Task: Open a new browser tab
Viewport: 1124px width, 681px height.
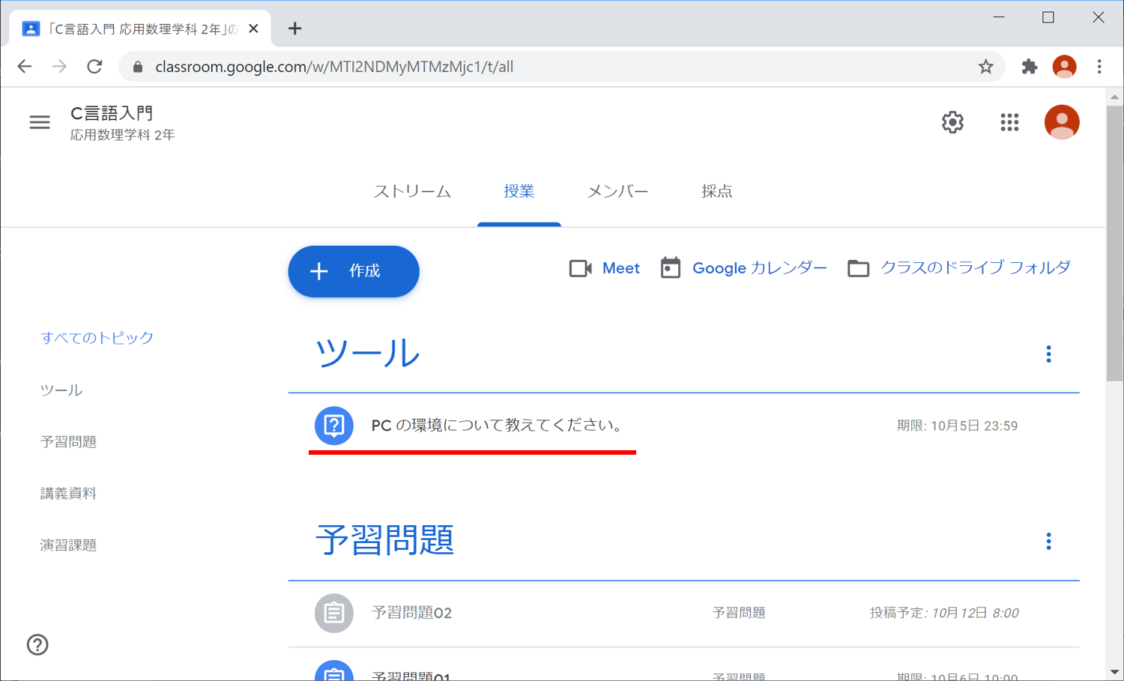Action: point(295,28)
